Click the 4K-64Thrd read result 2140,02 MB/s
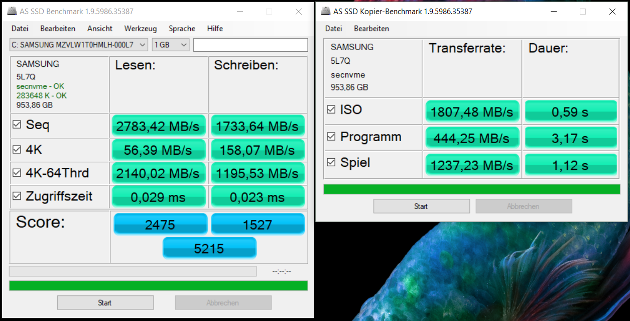This screenshot has height=321, width=630. coord(158,174)
